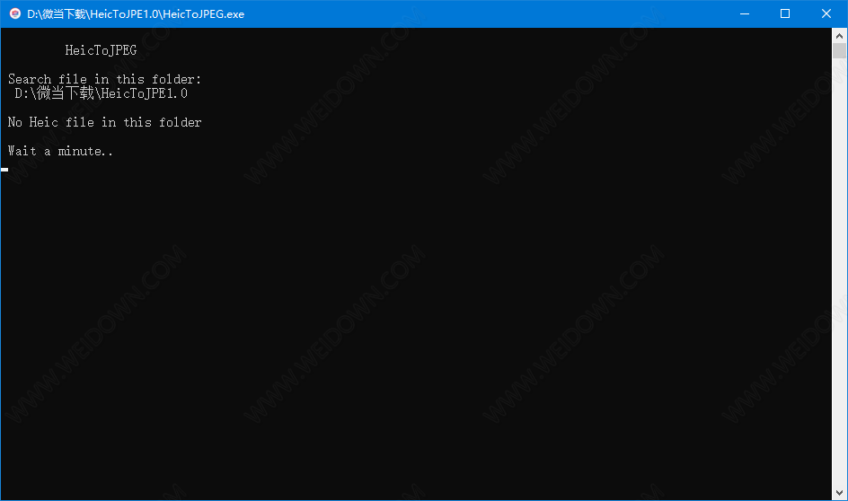Click the 'HeicToJPEG' heading line
This screenshot has width=848, height=501.
point(101,50)
